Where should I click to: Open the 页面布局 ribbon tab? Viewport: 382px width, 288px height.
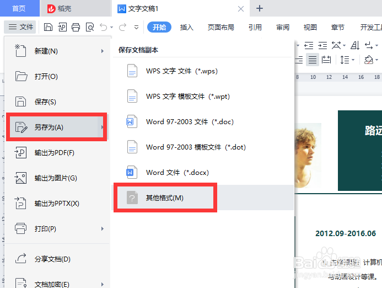(220, 28)
